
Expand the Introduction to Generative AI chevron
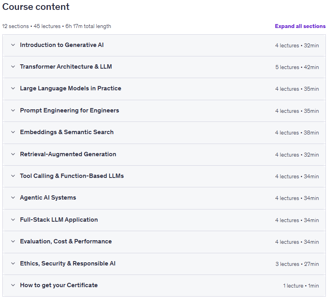pyautogui.click(x=13, y=45)
